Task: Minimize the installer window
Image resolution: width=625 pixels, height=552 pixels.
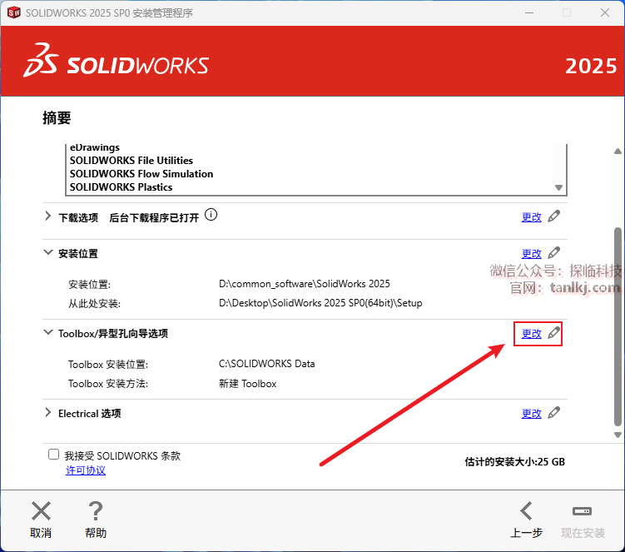Action: 529,12
